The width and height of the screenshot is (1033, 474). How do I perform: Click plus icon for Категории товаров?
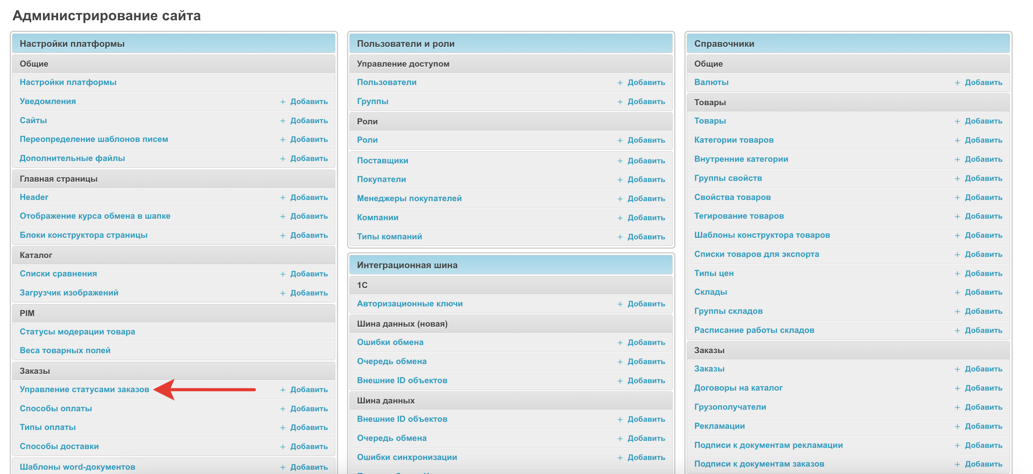point(957,140)
